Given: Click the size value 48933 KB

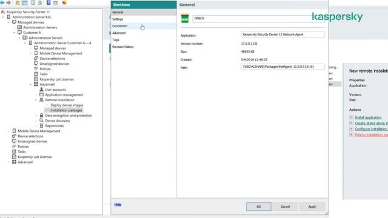Looking at the screenshot, I should 248,51.
